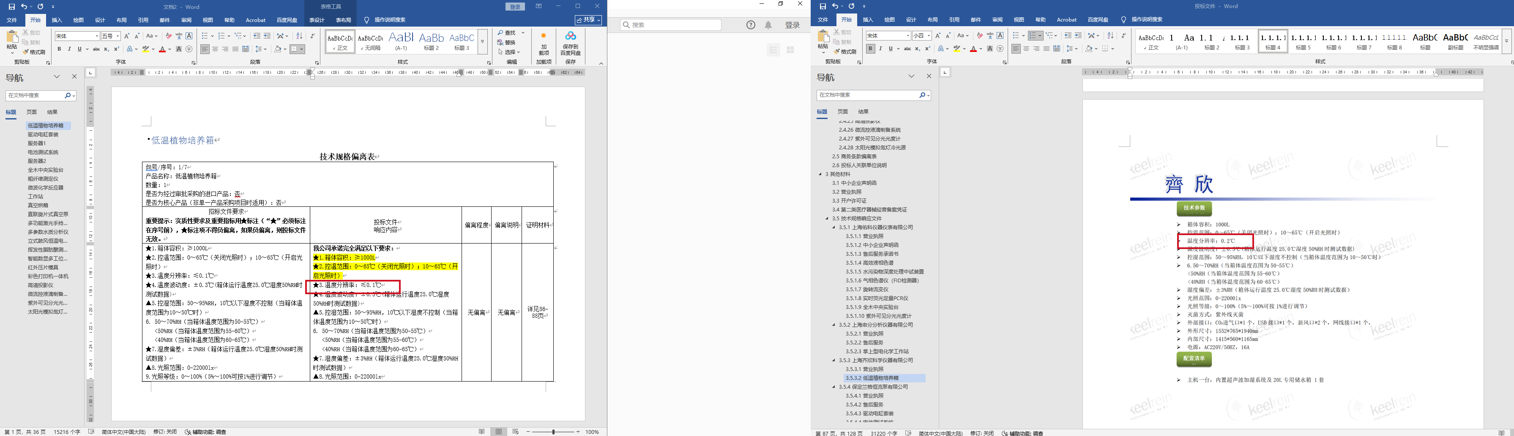This screenshot has height=436, width=1514.
Task: Switch to 页面 tab in 文档2 navigation pane
Action: 32,112
